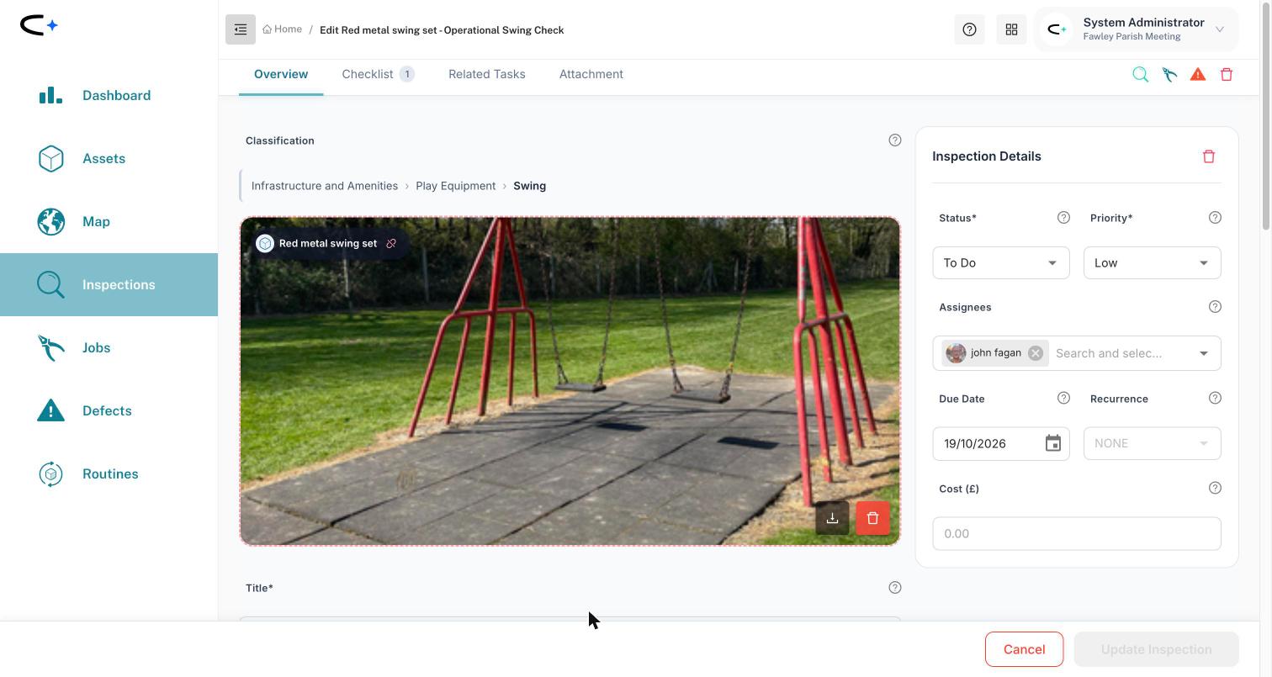1272x677 pixels.
Task: Switch to the Attachment tab
Action: pos(591,75)
